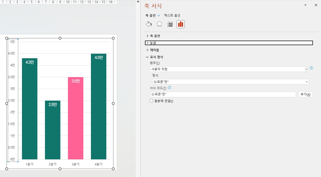Click the chart's bottom-middle resize handle
The height and width of the screenshot is (177, 321).
[60, 169]
